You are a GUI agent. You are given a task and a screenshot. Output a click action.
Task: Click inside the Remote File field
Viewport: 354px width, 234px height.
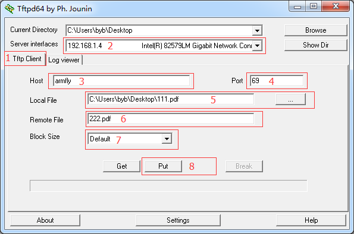point(171,119)
